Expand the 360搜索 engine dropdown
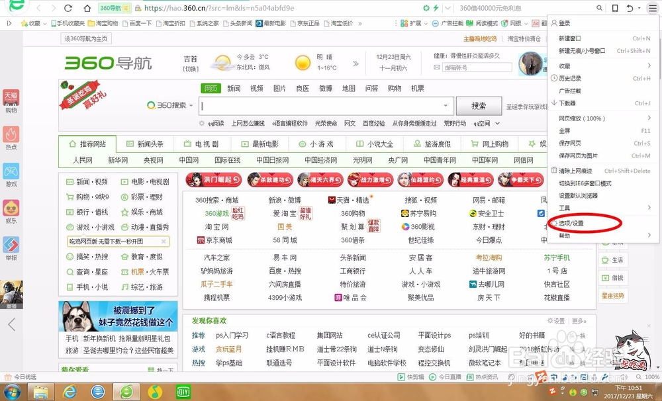This screenshot has width=662, height=401. 191,105
